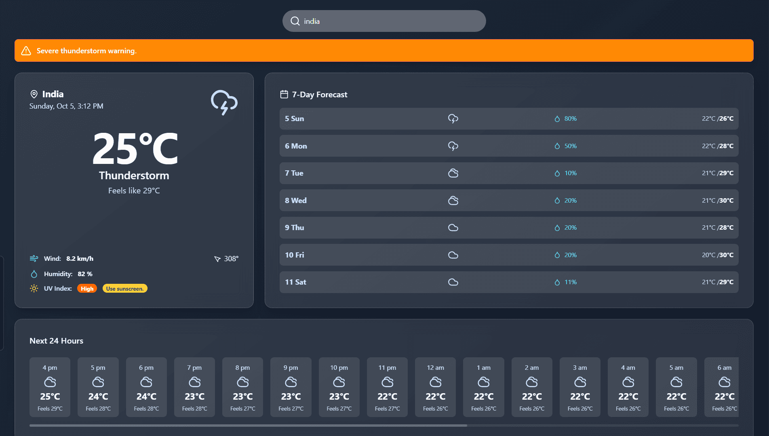Image resolution: width=769 pixels, height=436 pixels.
Task: Select the 9 Thu forecast label
Action: tap(295, 228)
